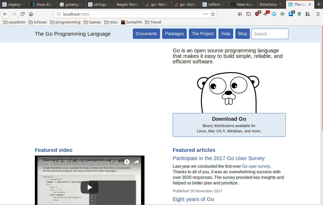This screenshot has width=323, height=205.
Task: Open the Go user survey link
Action: (x=255, y=166)
